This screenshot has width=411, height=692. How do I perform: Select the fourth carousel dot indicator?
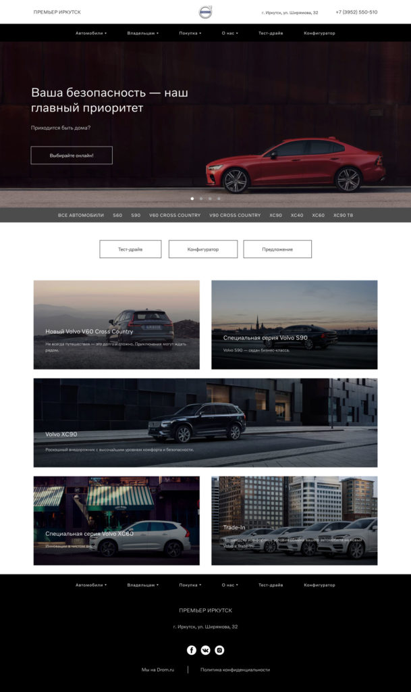coord(219,199)
